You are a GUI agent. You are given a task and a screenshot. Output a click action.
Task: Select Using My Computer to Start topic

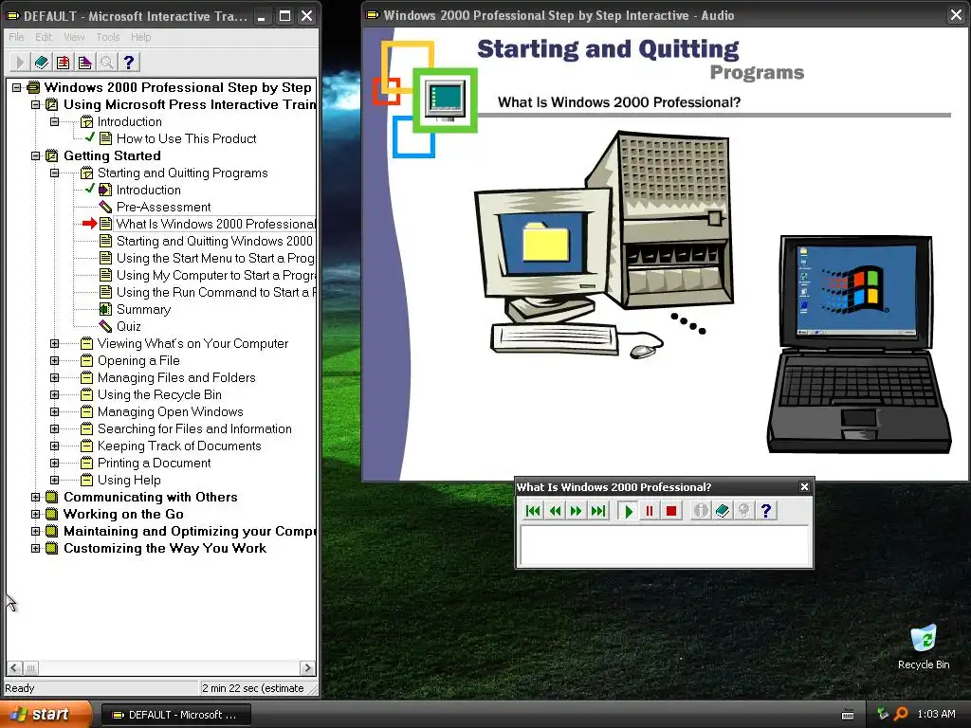(x=215, y=275)
